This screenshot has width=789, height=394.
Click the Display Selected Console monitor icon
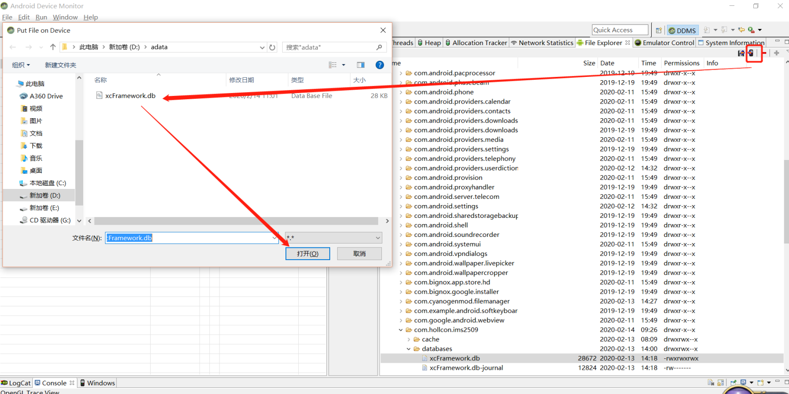pyautogui.click(x=743, y=383)
